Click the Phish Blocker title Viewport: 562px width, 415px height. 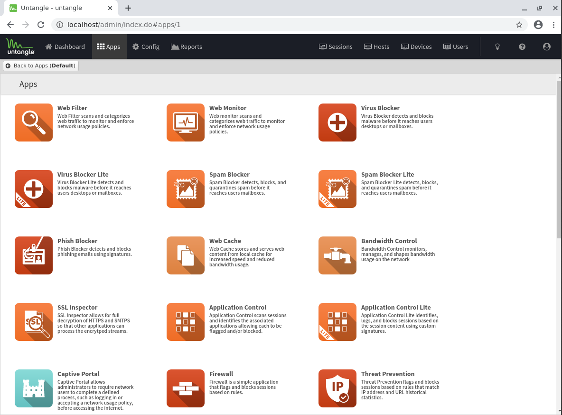[x=77, y=241]
